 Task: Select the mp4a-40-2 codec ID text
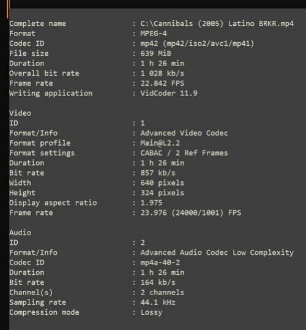(160, 263)
